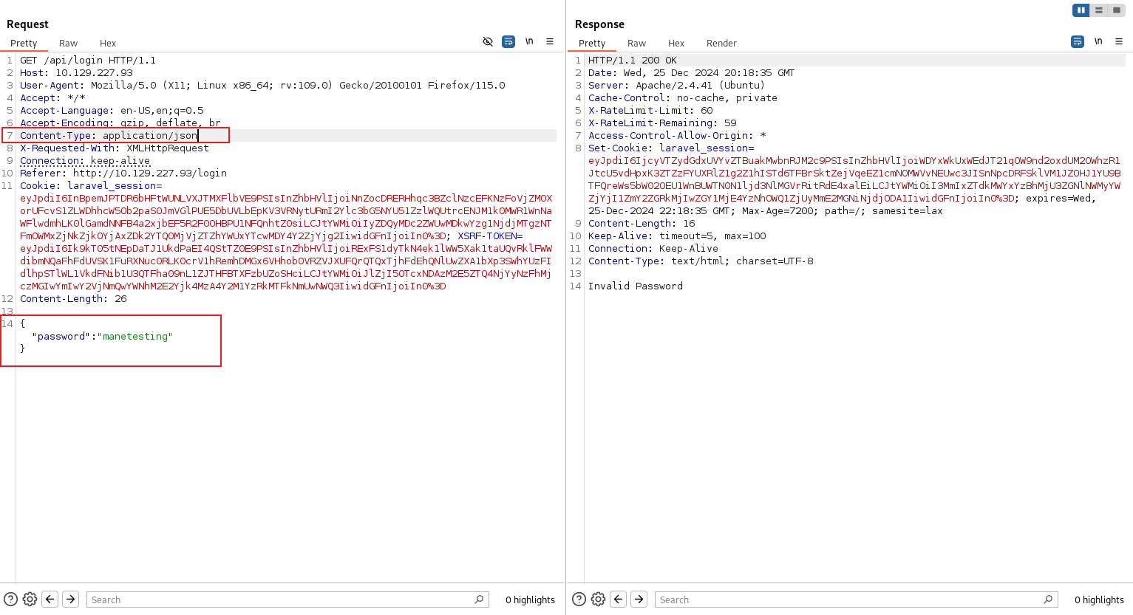Click 0 highlights label under Request
The width and height of the screenshot is (1133, 615).
click(x=530, y=599)
